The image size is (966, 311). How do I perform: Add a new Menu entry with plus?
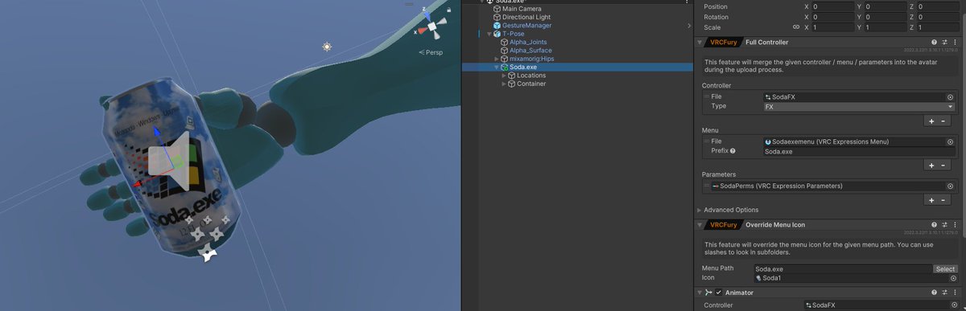[x=931, y=165]
